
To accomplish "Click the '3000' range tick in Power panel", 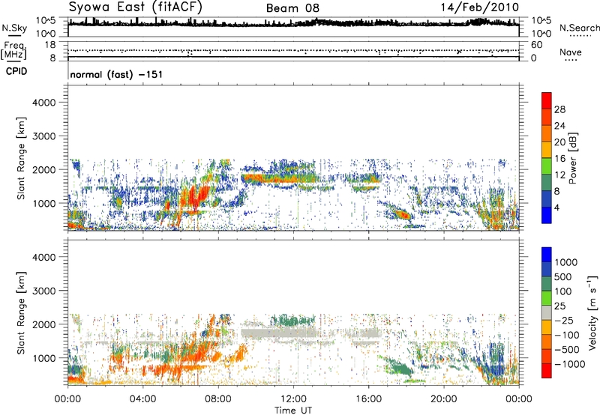I will coord(44,136).
